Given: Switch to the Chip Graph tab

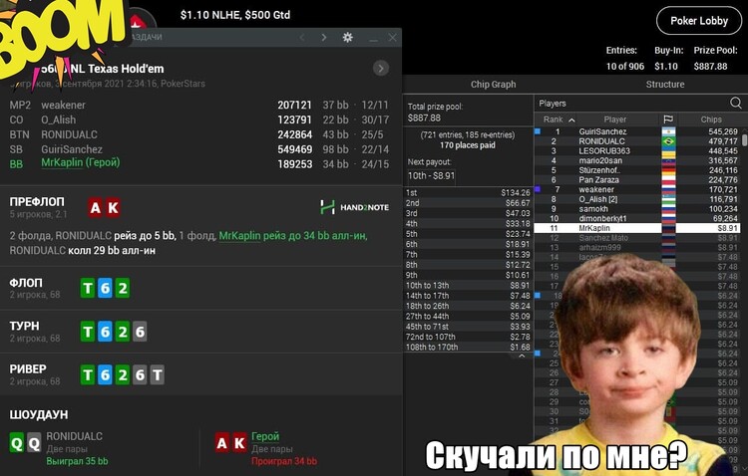Looking at the screenshot, I should coord(493,85).
